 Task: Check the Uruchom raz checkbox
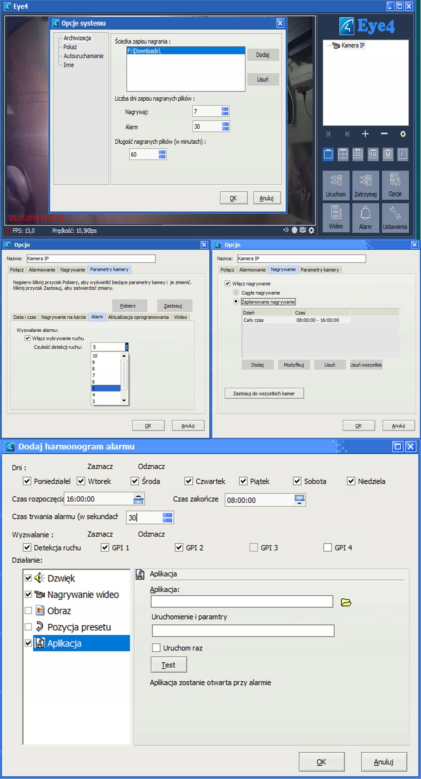tap(156, 647)
